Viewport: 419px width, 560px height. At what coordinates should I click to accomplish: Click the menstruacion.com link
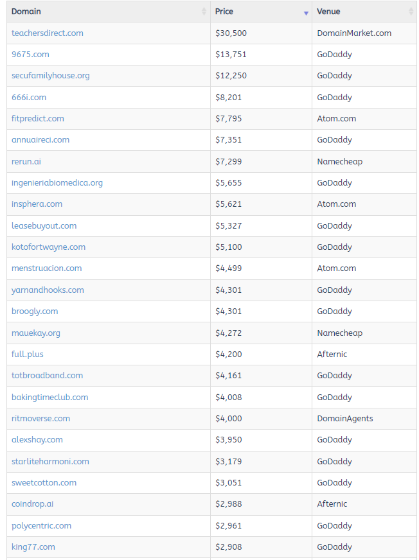click(47, 268)
